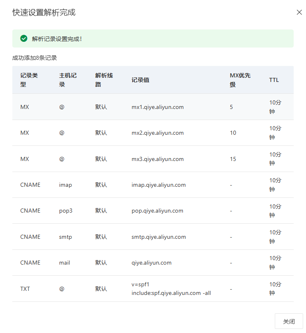Select the mx3.qiye.aliyun.com record value

[158, 159]
